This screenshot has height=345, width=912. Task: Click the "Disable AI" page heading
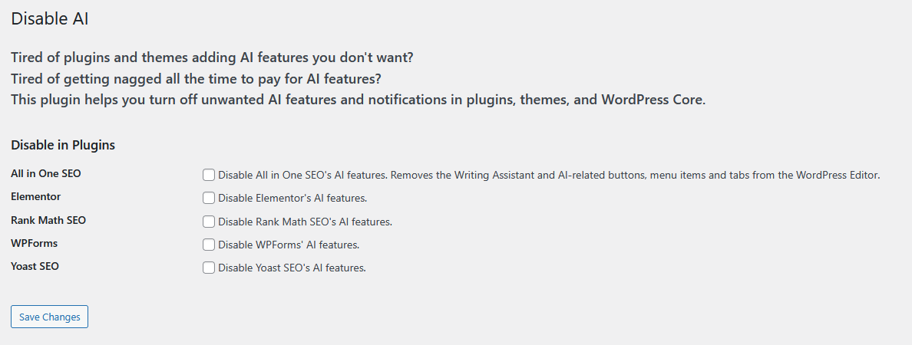[x=50, y=19]
